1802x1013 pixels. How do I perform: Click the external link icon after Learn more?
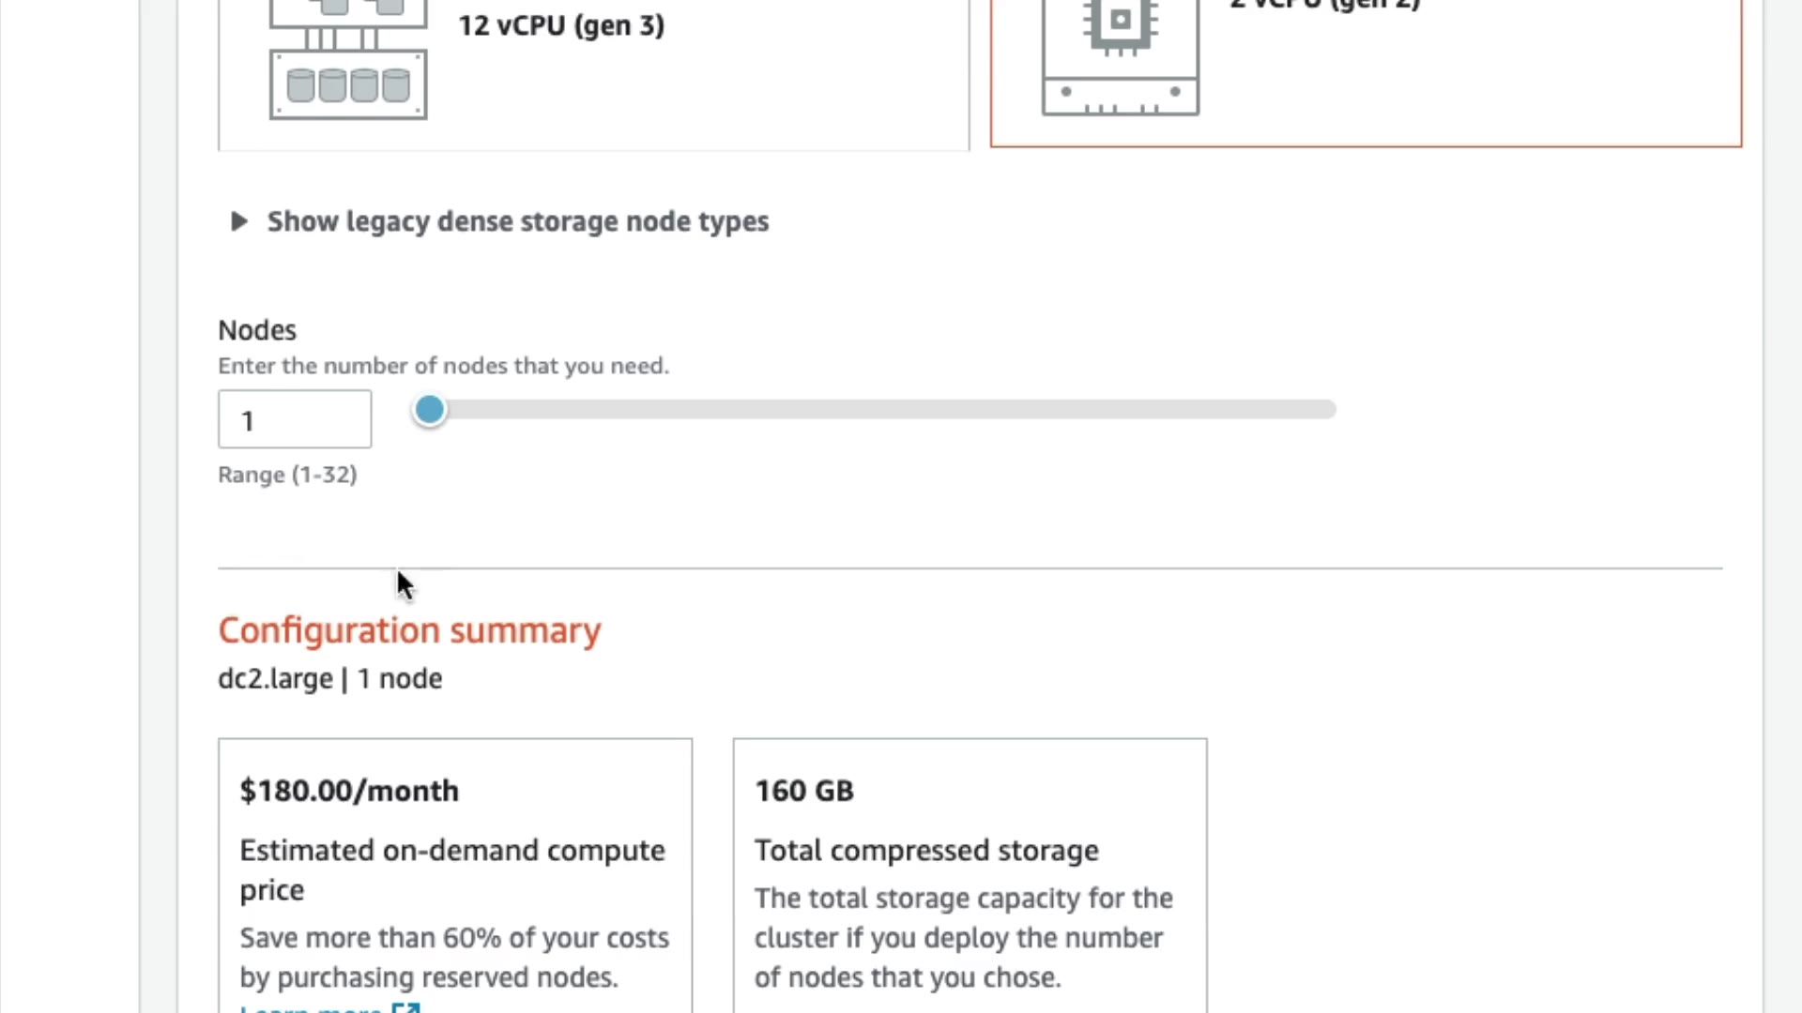(x=406, y=1008)
